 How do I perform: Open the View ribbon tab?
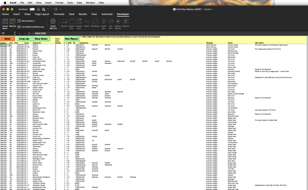click(94, 14)
